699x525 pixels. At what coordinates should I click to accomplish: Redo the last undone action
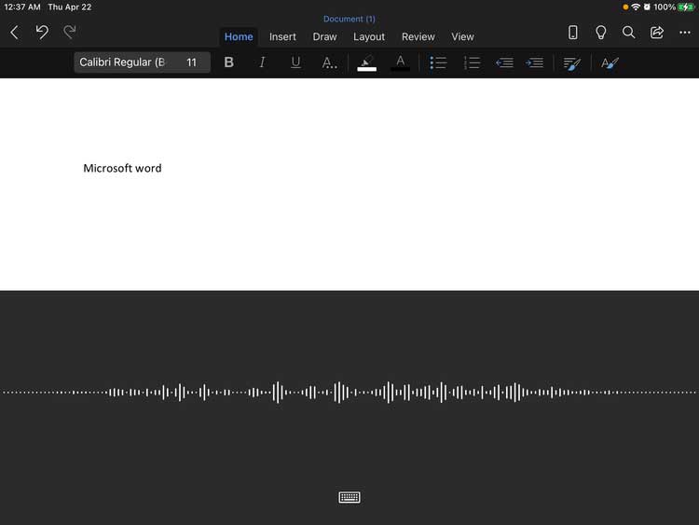pos(69,32)
